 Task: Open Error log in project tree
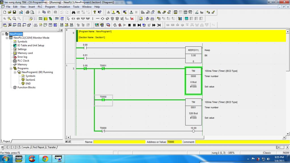(x=22, y=57)
